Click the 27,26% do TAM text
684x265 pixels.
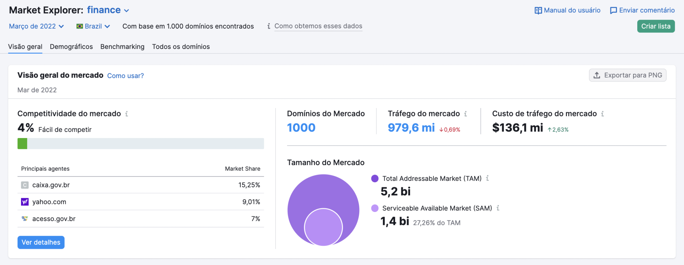[x=437, y=223]
